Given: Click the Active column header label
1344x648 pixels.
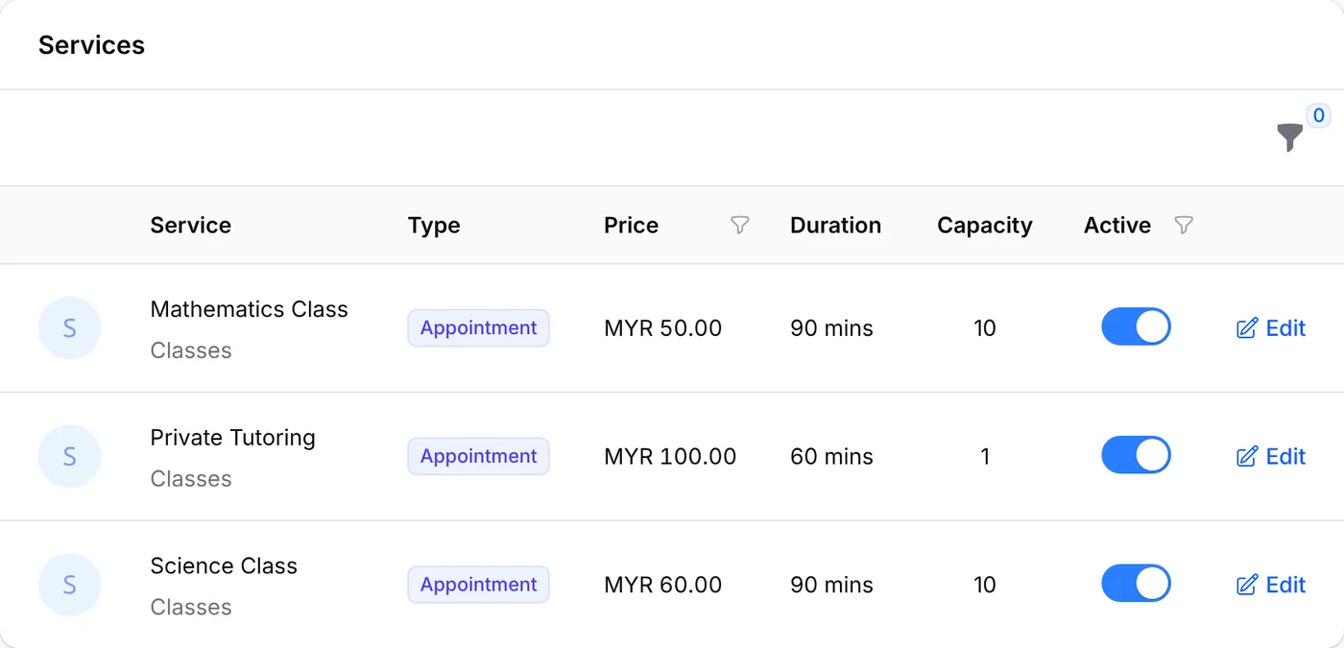Looking at the screenshot, I should (x=1117, y=226).
